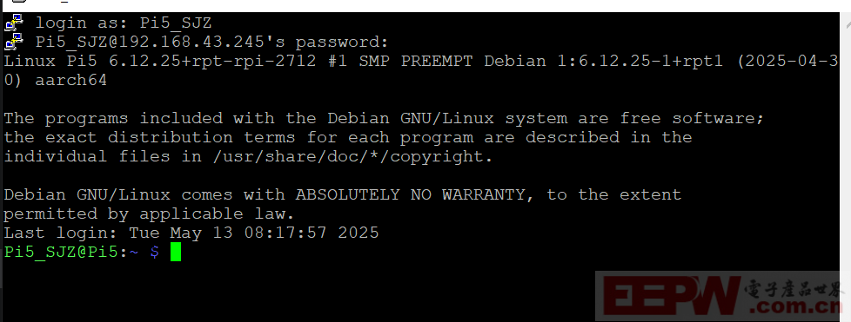Click the 'Last login' timestamp line
This screenshot has width=851, height=322.
coord(191,233)
